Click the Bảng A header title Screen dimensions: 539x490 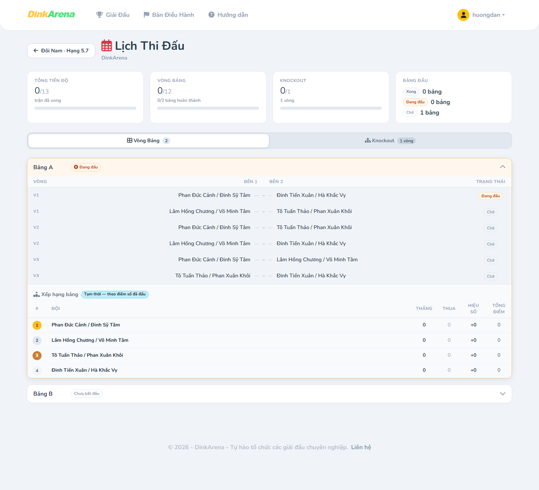43,167
